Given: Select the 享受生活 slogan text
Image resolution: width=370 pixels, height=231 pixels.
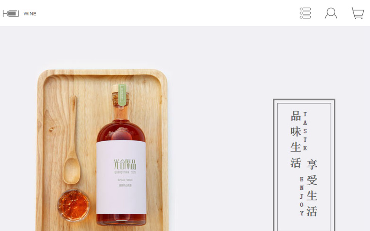Looking at the screenshot, I should click(x=312, y=188).
